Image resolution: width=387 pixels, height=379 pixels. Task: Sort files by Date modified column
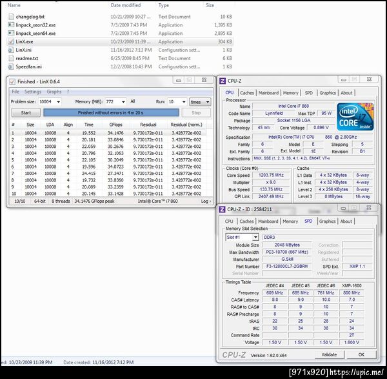click(126, 5)
